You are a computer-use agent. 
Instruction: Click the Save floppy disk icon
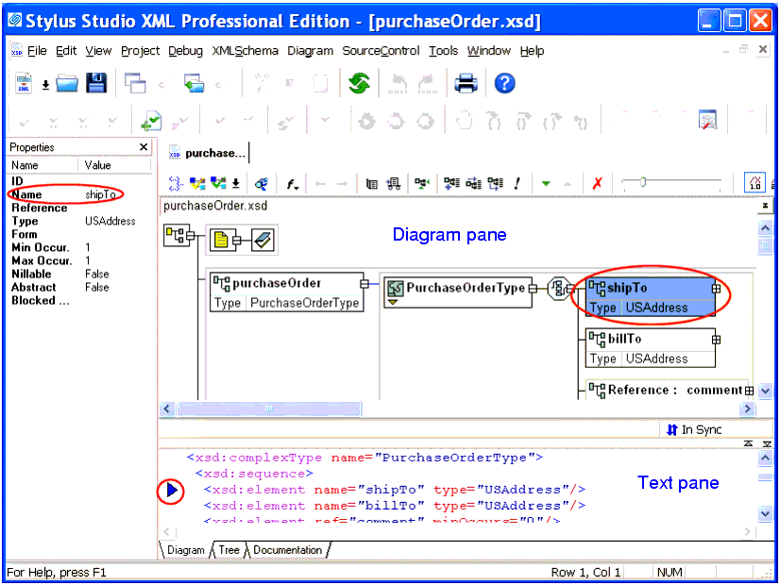(x=96, y=84)
